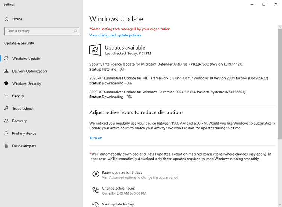The image size is (282, 207).
Task: Click the Turn on active hours link
Action: tap(96, 138)
